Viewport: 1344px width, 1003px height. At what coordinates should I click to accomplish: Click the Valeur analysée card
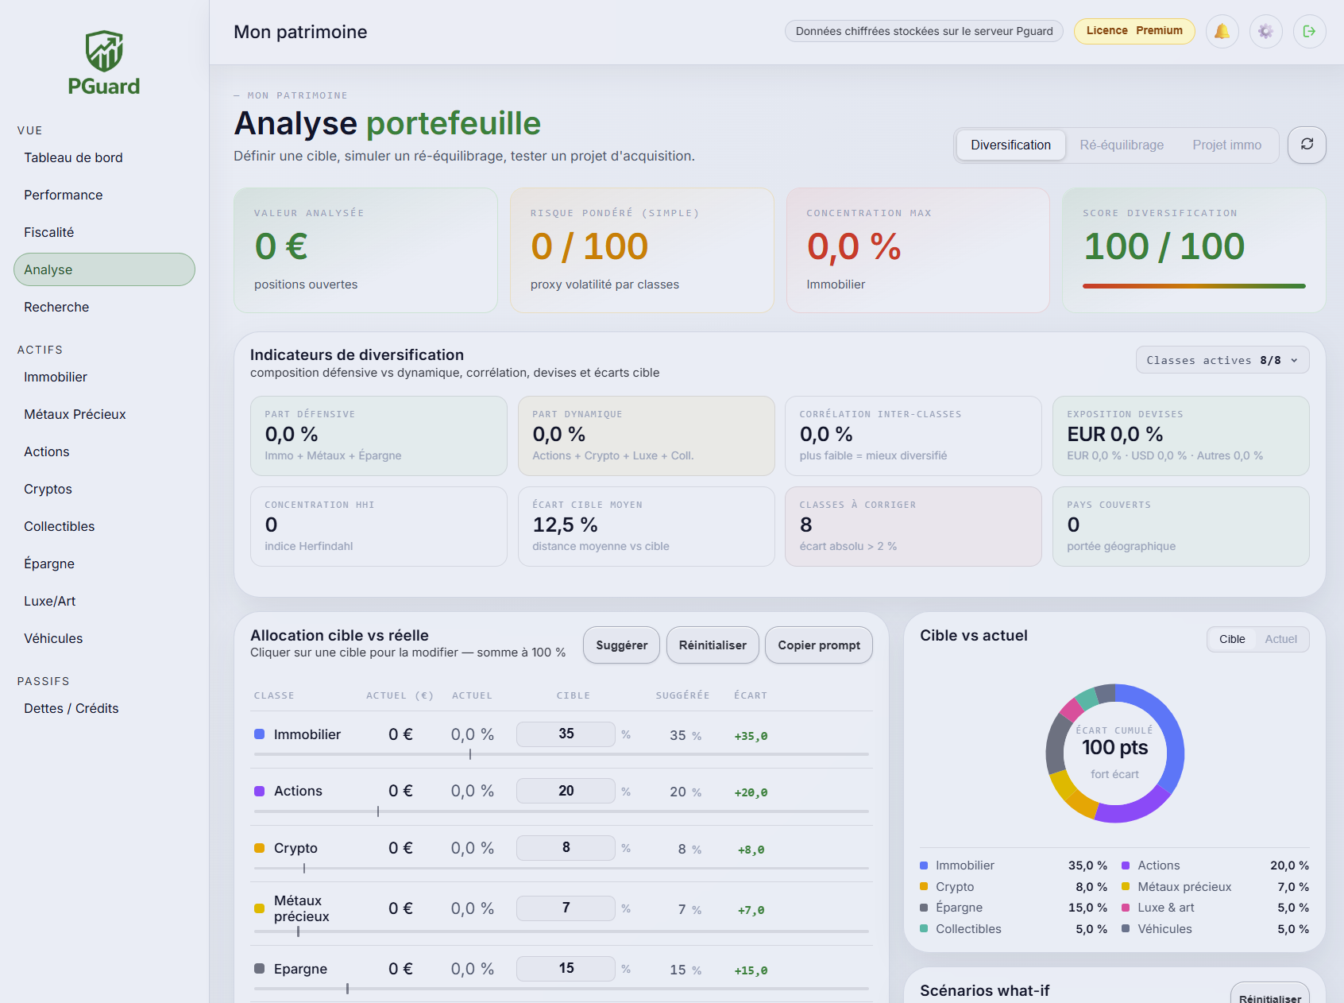tap(365, 250)
